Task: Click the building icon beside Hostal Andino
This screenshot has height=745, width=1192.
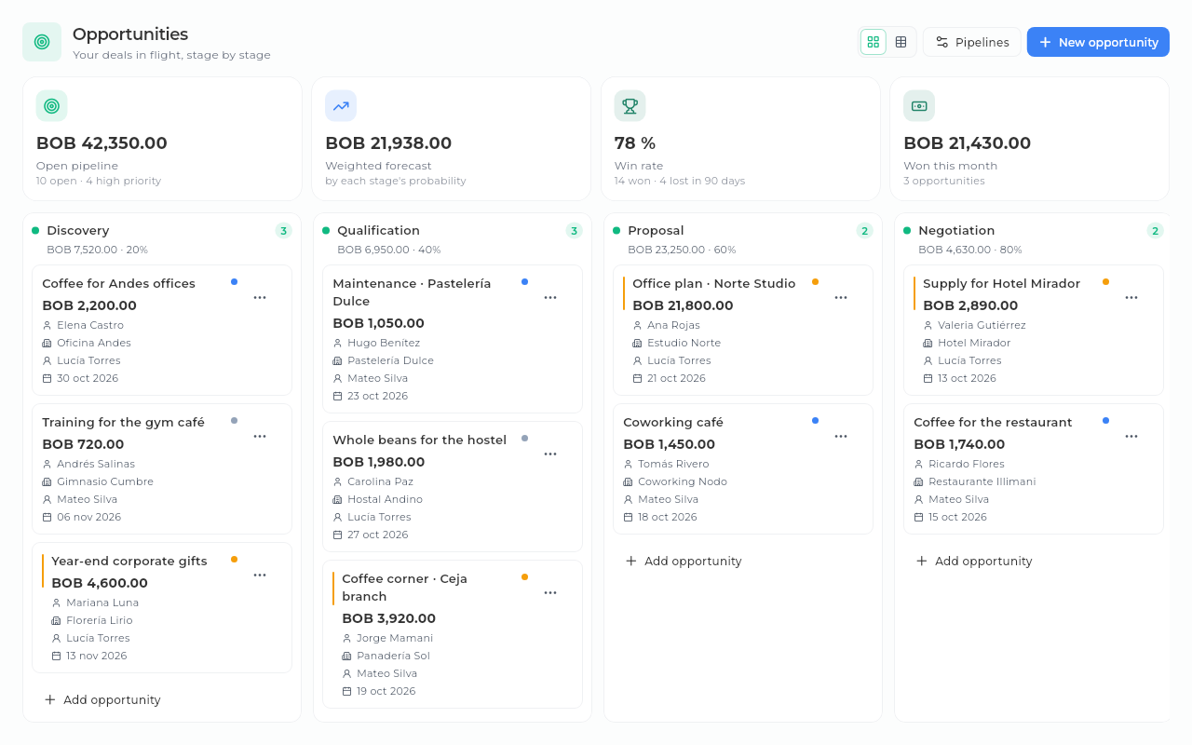Action: pyautogui.click(x=337, y=499)
